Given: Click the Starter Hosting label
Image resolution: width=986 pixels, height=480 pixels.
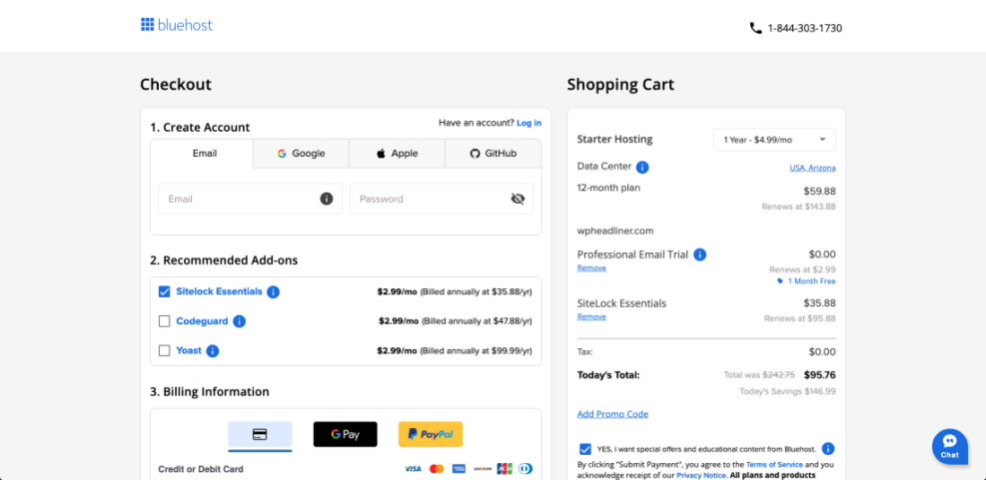Looking at the screenshot, I should click(615, 140).
